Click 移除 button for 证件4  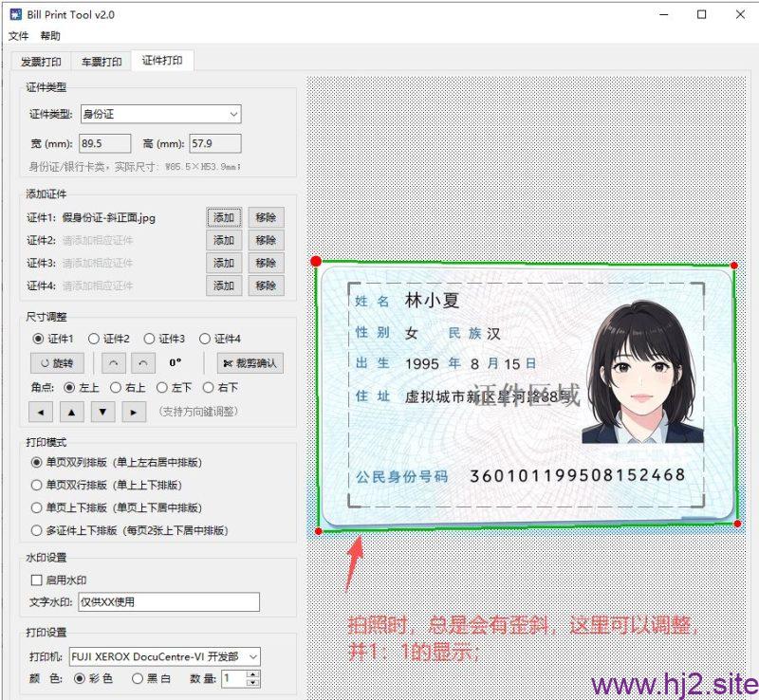coord(266,286)
